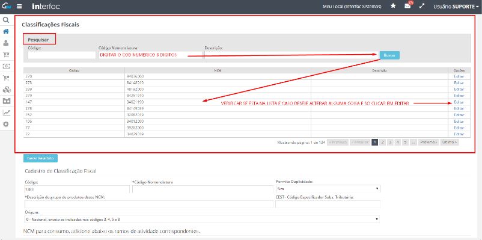
Task: Click Editar for NCM 39262000 row
Action: pos(459,128)
